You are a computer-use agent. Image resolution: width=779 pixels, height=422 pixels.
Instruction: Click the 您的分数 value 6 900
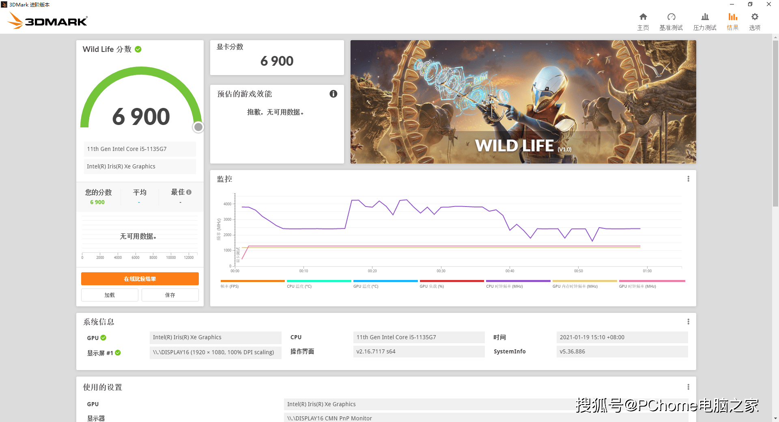97,202
